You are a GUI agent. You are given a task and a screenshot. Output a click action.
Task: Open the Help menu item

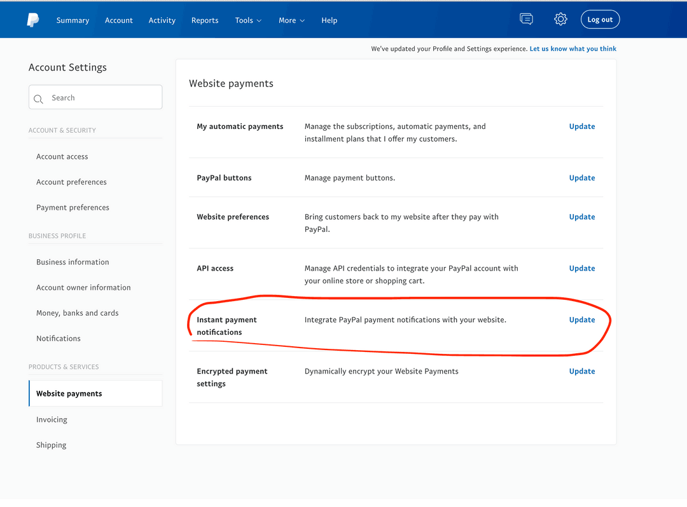(x=329, y=20)
